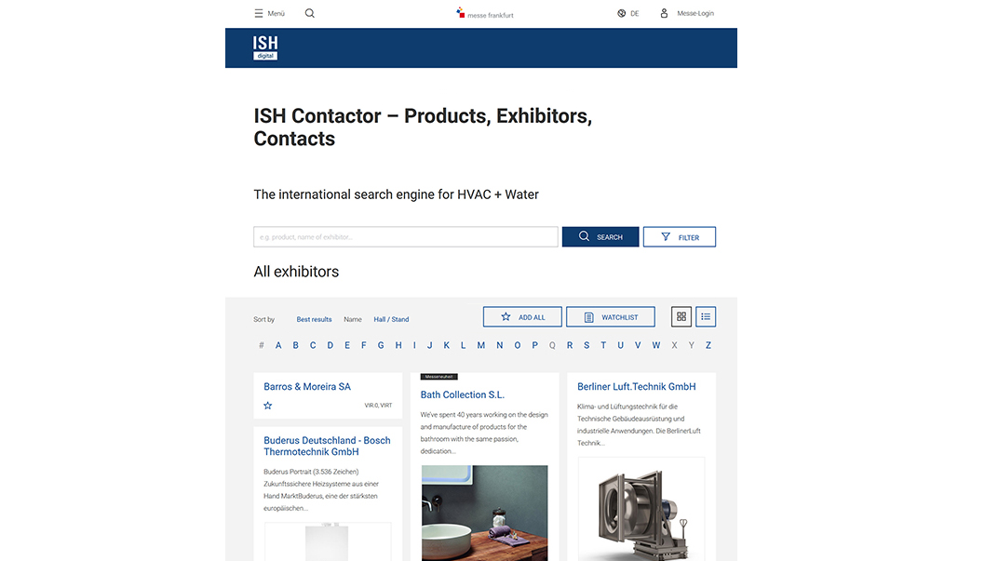
Task: Filter exhibitors by letter H
Action: pos(398,345)
